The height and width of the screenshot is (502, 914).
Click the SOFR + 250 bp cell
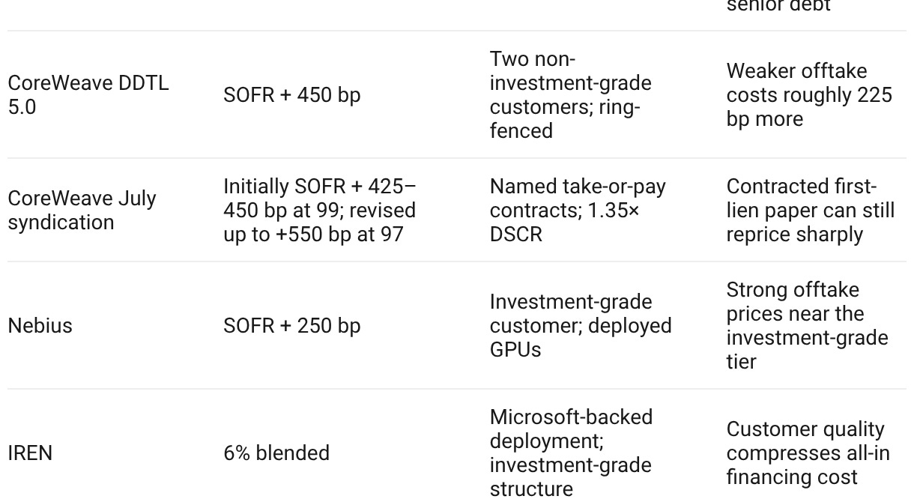tap(291, 326)
